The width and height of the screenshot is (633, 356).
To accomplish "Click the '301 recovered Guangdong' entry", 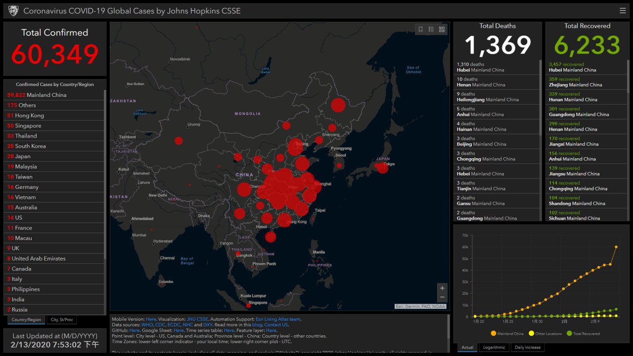I will pyautogui.click(x=587, y=112).
